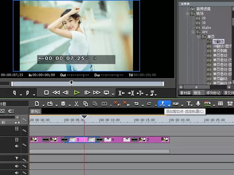Click the green Play button

tap(77, 93)
